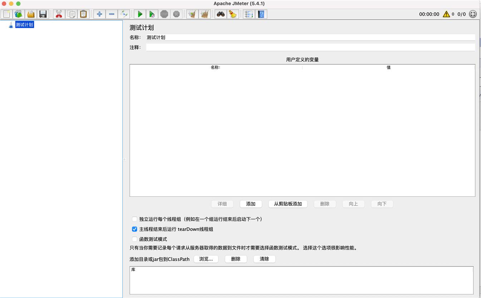Screen dimensions: 481x298
Task: Expand all nodes with plus icon
Action: (99, 14)
